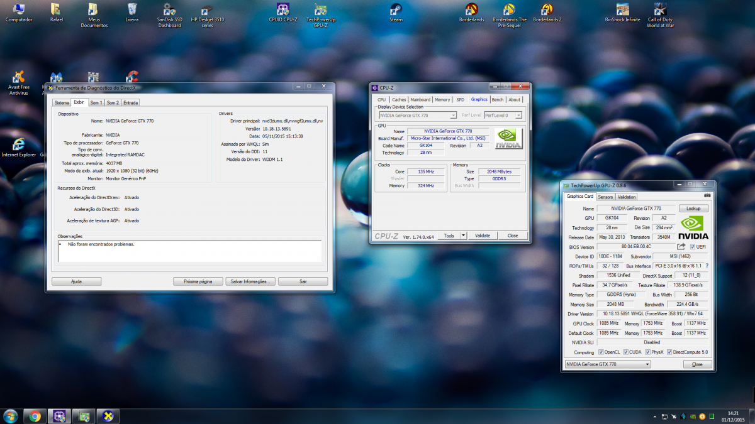755x424 pixels.
Task: Toggle the CUDA checkbox in GPU-Z
Action: (625, 352)
